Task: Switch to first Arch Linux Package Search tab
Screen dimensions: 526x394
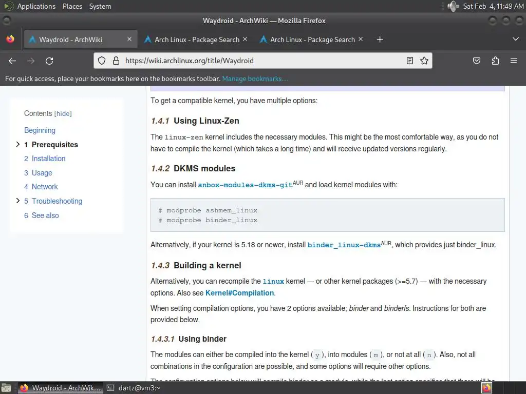Action: (x=196, y=40)
